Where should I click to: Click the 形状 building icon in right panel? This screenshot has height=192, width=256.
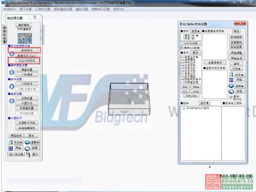pyautogui.click(x=231, y=75)
